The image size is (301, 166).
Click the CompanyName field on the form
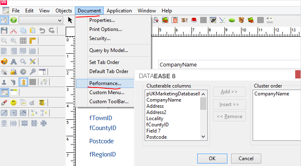point(229,64)
